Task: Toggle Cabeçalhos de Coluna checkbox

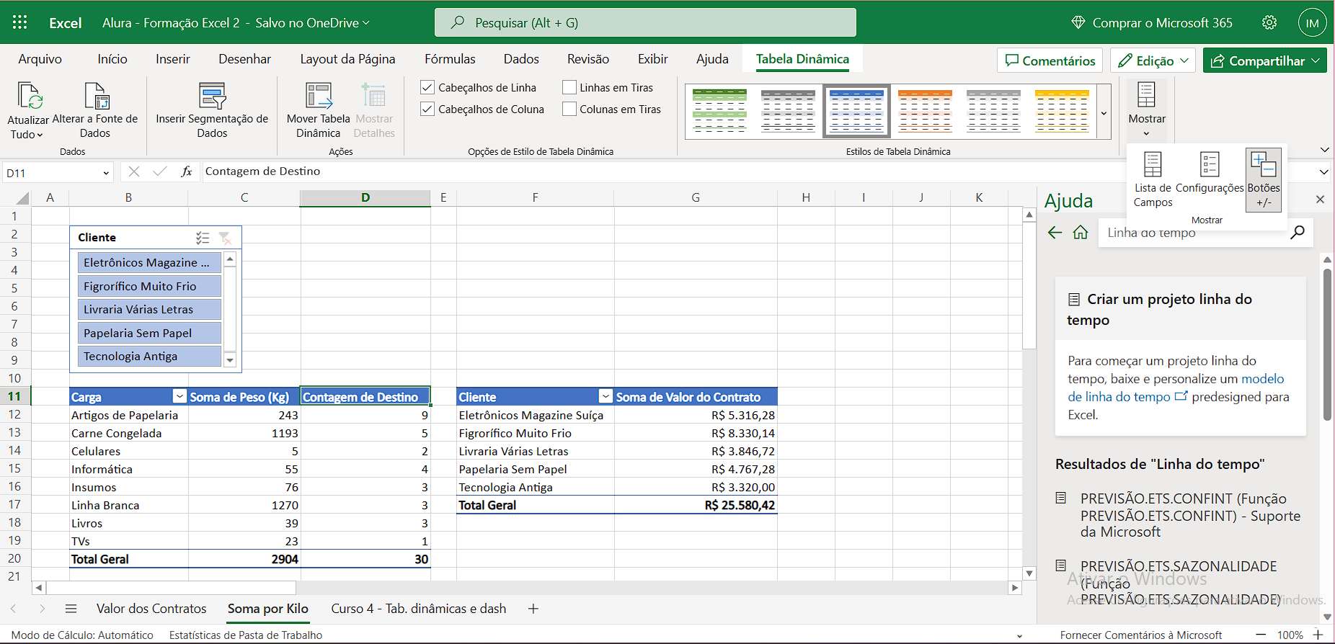Action: click(x=427, y=109)
